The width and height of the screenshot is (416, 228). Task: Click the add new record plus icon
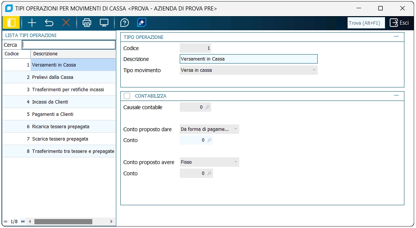click(x=32, y=23)
